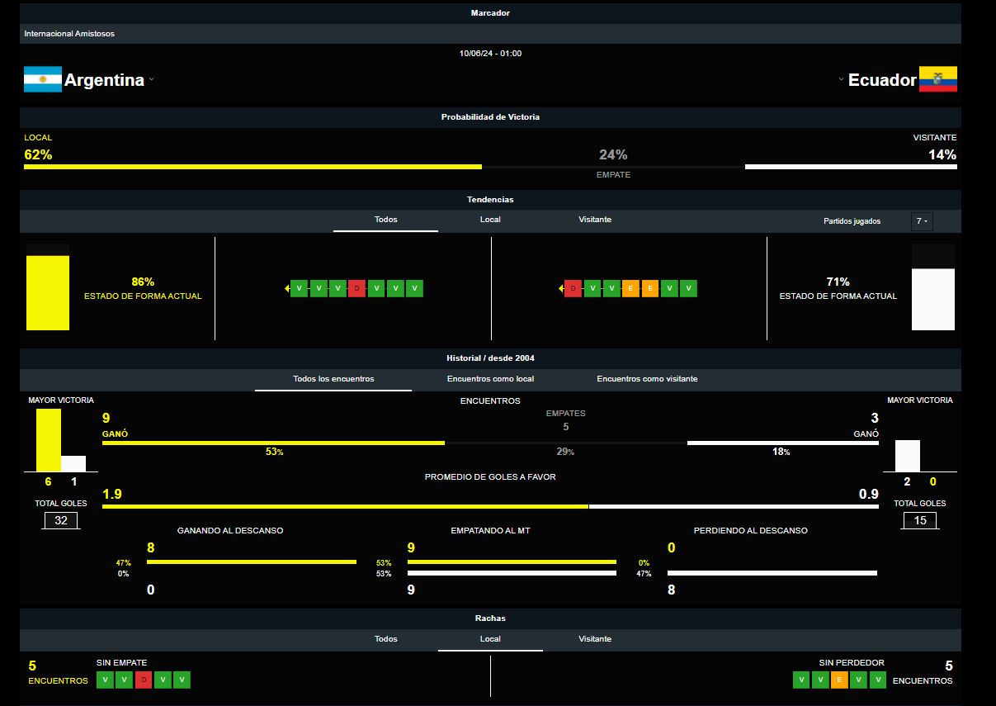Open the Partidos jugados dropdown showing 7
This screenshot has height=706, width=996.
coord(922,221)
